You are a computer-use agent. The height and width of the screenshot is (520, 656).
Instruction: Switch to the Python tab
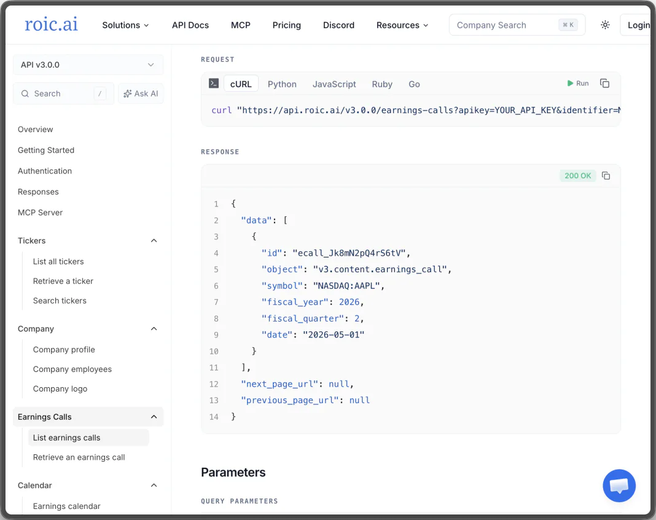point(282,84)
